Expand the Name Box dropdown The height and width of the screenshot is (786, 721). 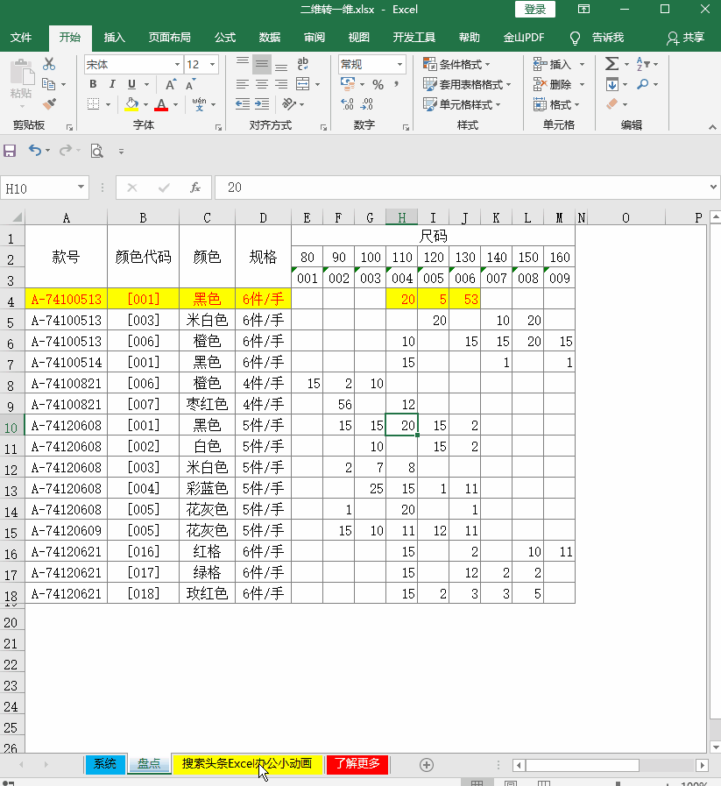(x=81, y=187)
